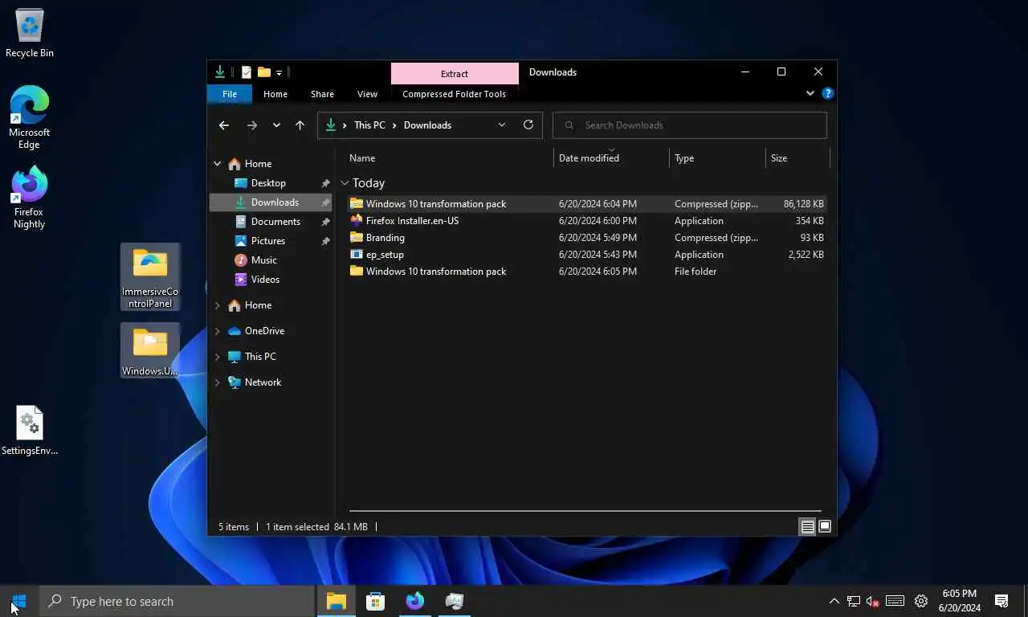Click the taskbar search box

coord(177,601)
